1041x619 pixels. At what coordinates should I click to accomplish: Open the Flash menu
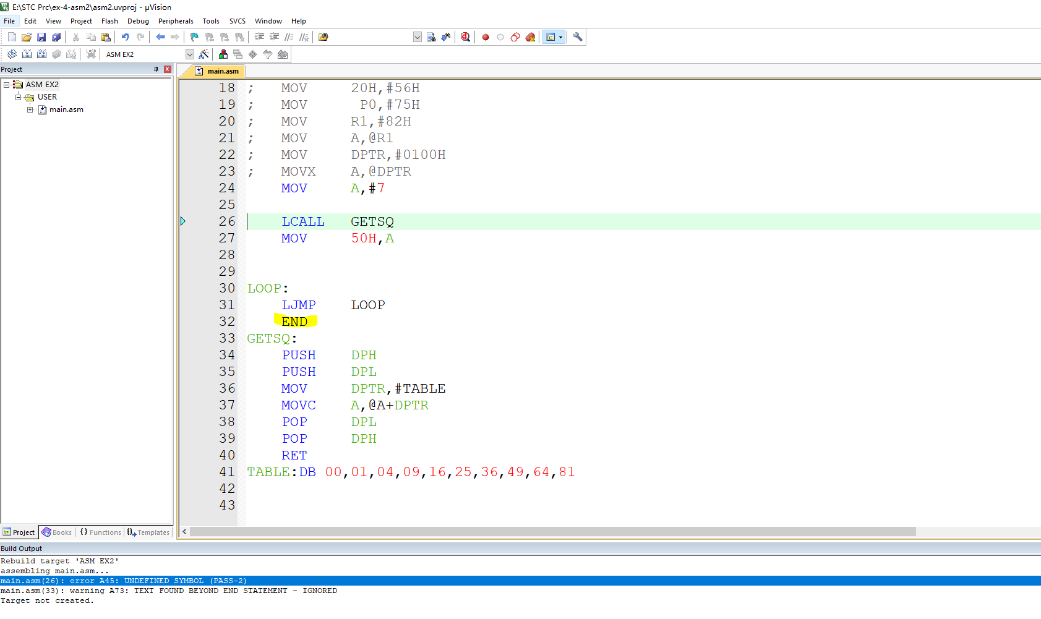click(109, 21)
